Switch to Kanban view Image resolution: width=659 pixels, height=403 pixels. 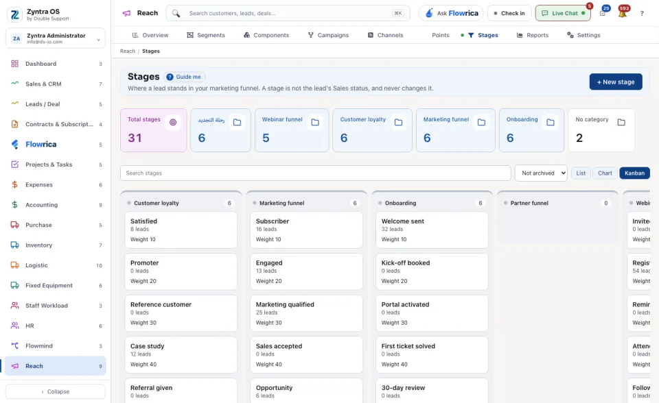(634, 173)
